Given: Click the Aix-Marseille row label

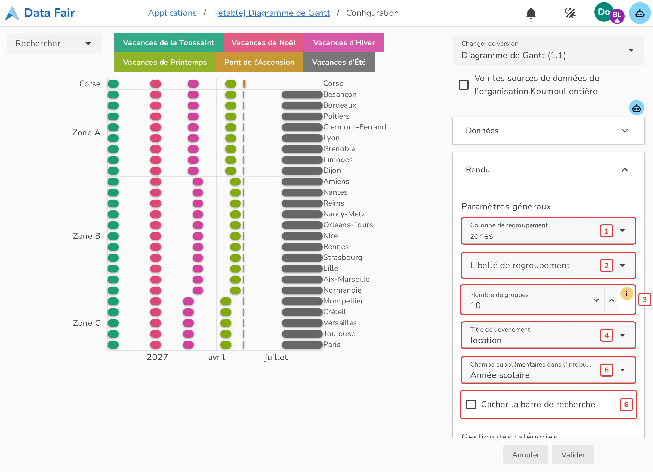Looking at the screenshot, I should point(346,279).
